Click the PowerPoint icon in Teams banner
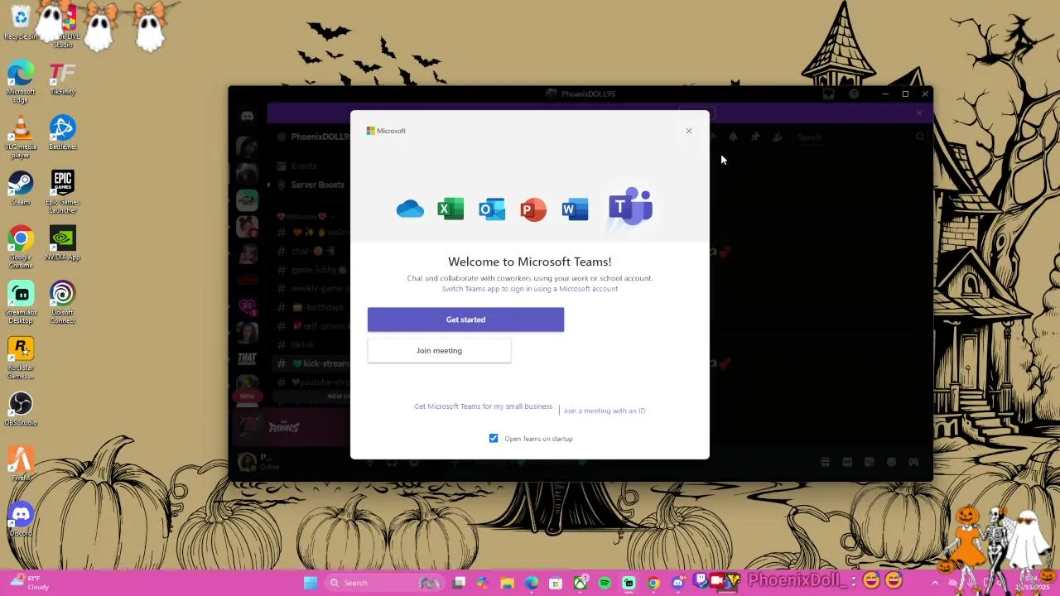 [x=533, y=209]
